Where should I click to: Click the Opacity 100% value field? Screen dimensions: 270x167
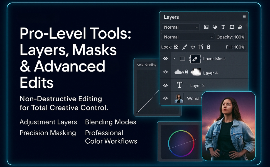[x=239, y=37]
